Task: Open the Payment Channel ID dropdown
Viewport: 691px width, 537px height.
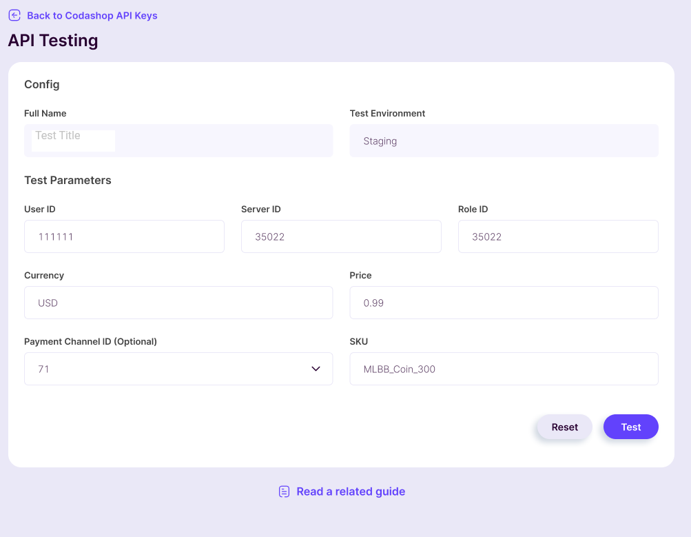Action: 178,369
